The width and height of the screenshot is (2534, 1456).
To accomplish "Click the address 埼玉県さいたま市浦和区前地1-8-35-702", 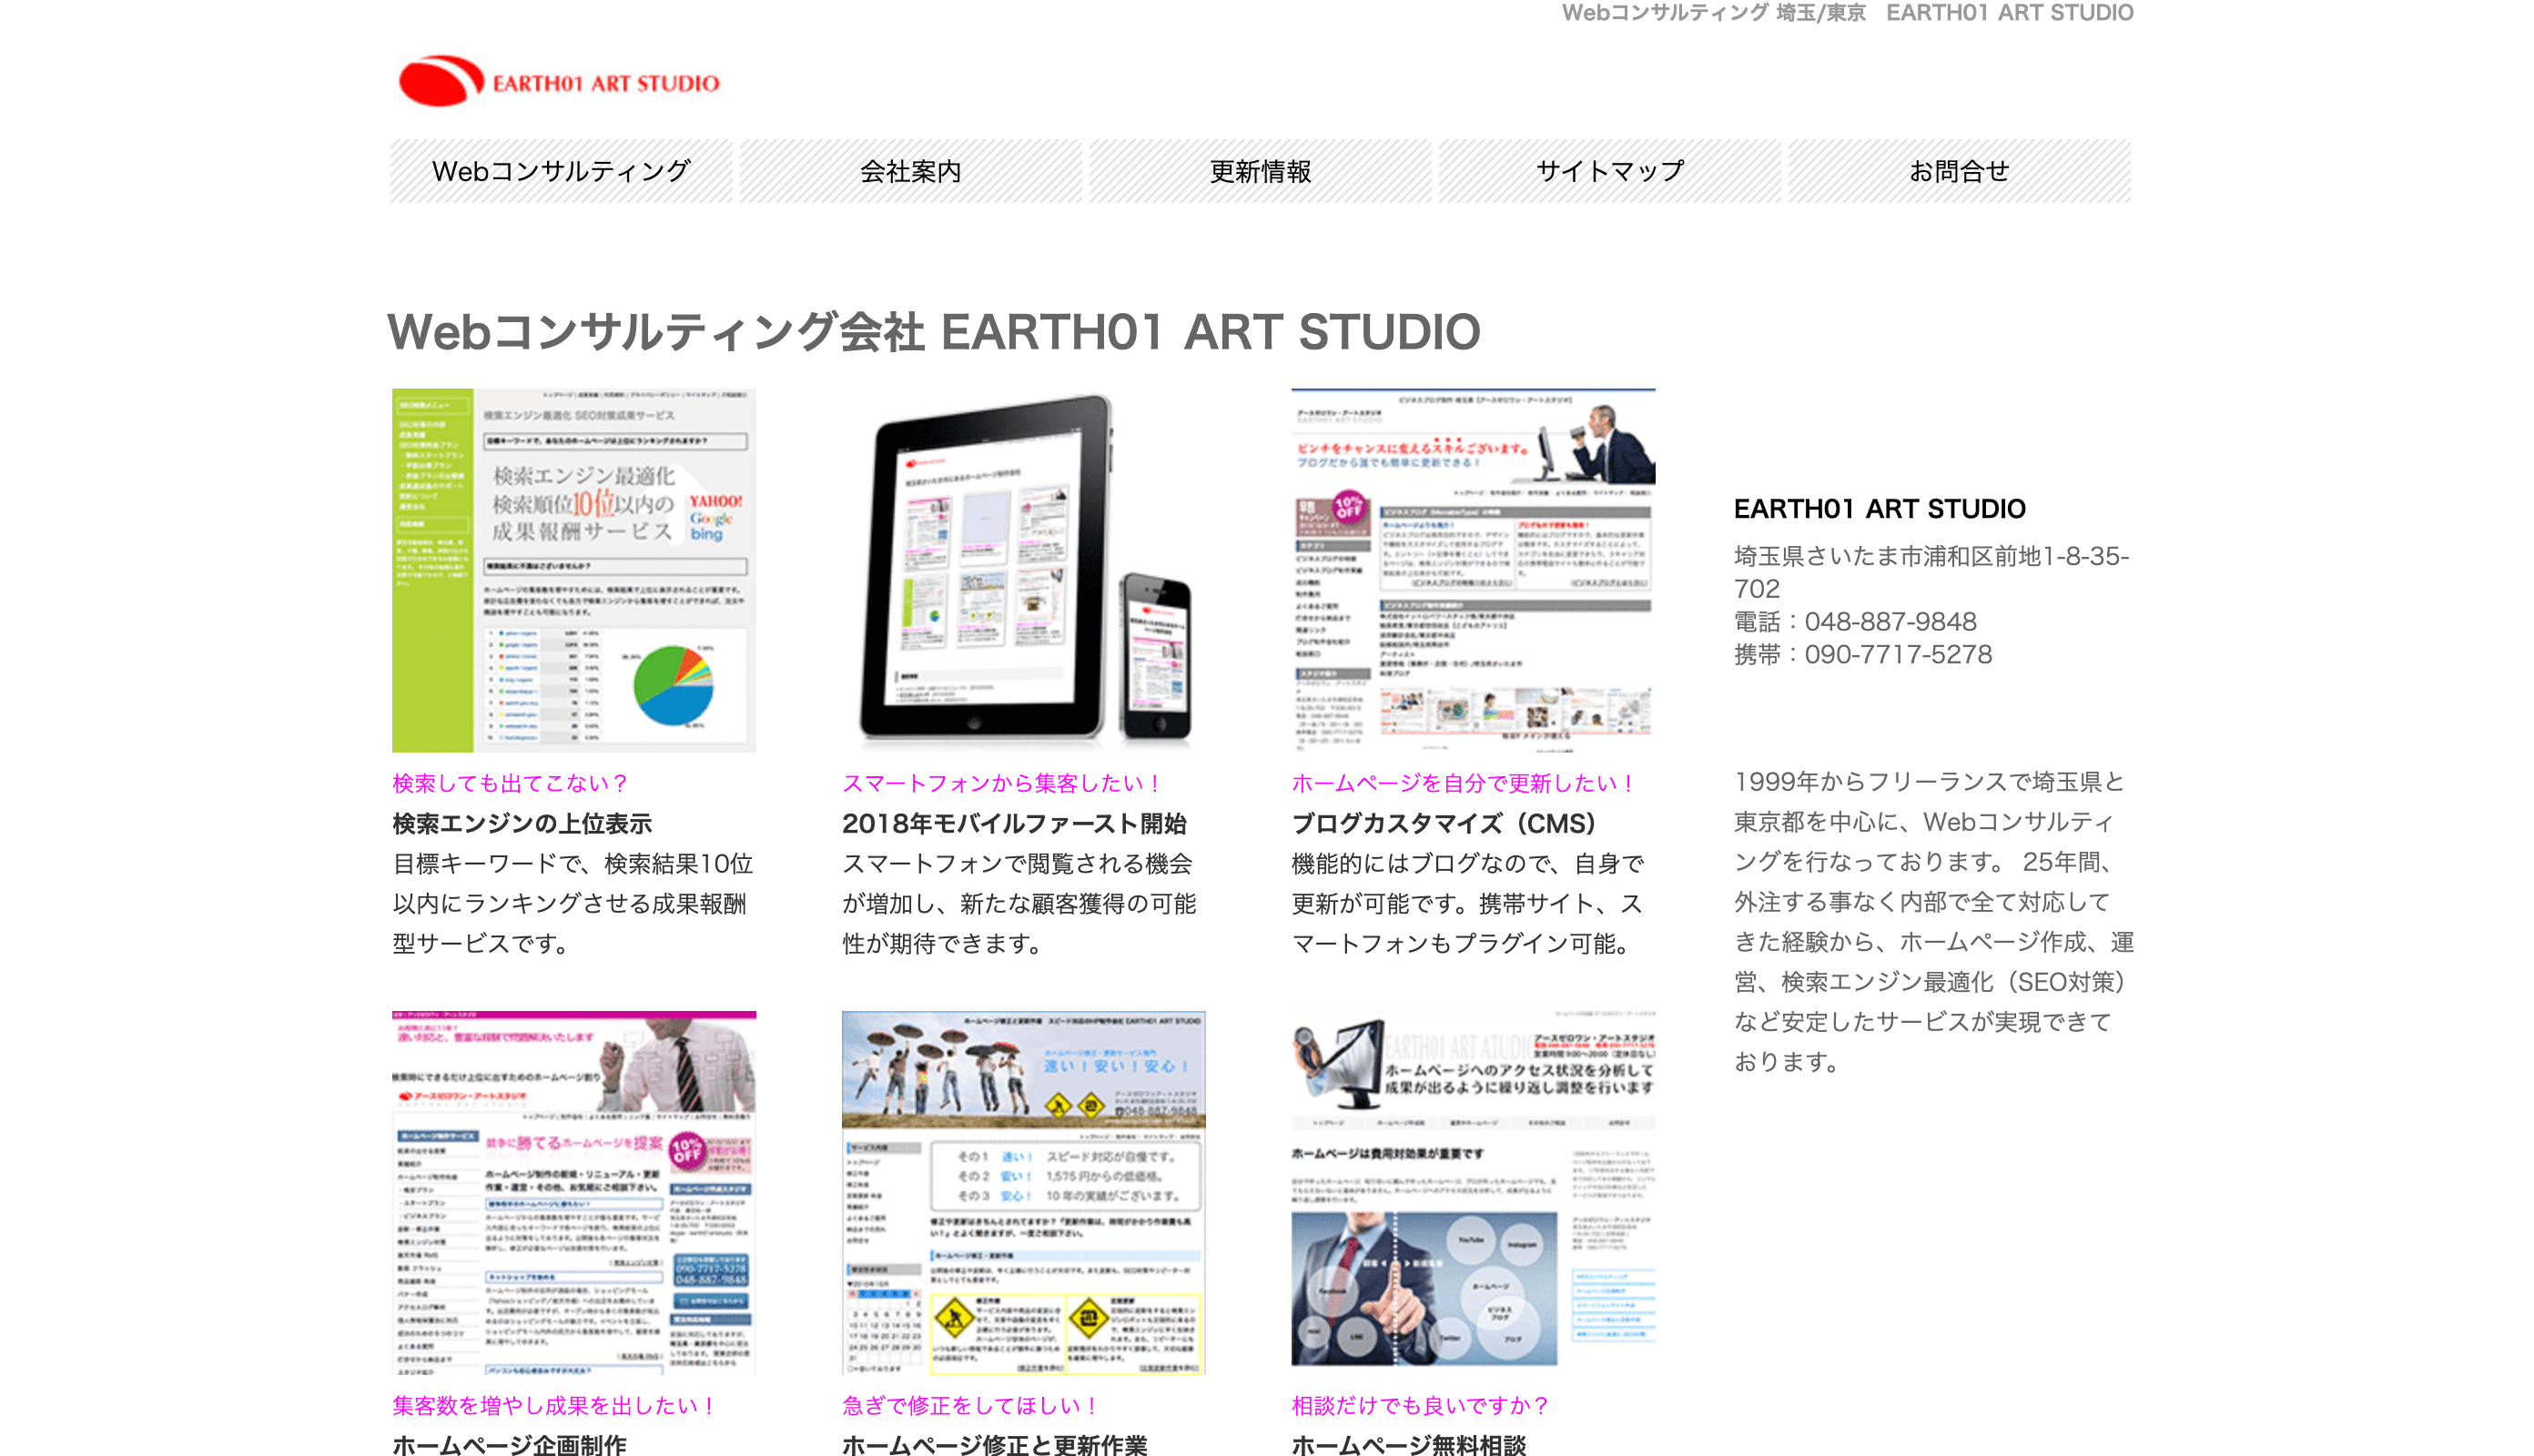I will [1931, 572].
